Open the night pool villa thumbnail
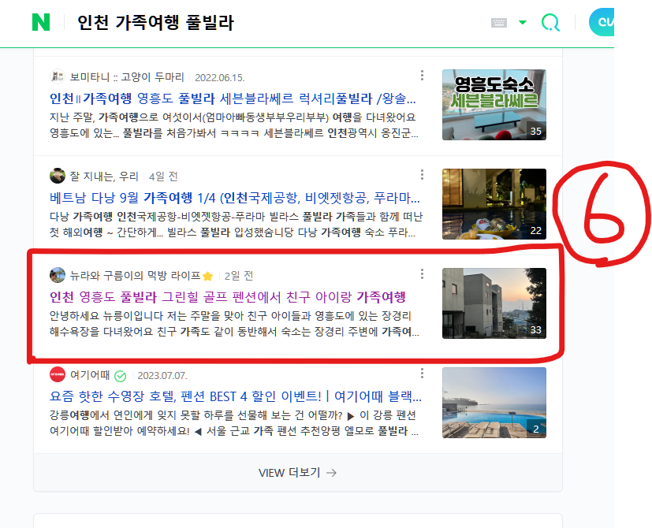This screenshot has height=528, width=652. (494, 204)
